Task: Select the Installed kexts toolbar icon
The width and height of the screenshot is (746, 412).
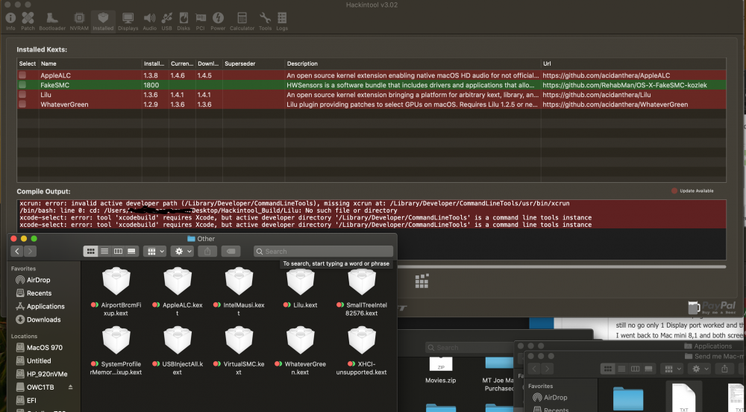Action: [103, 22]
